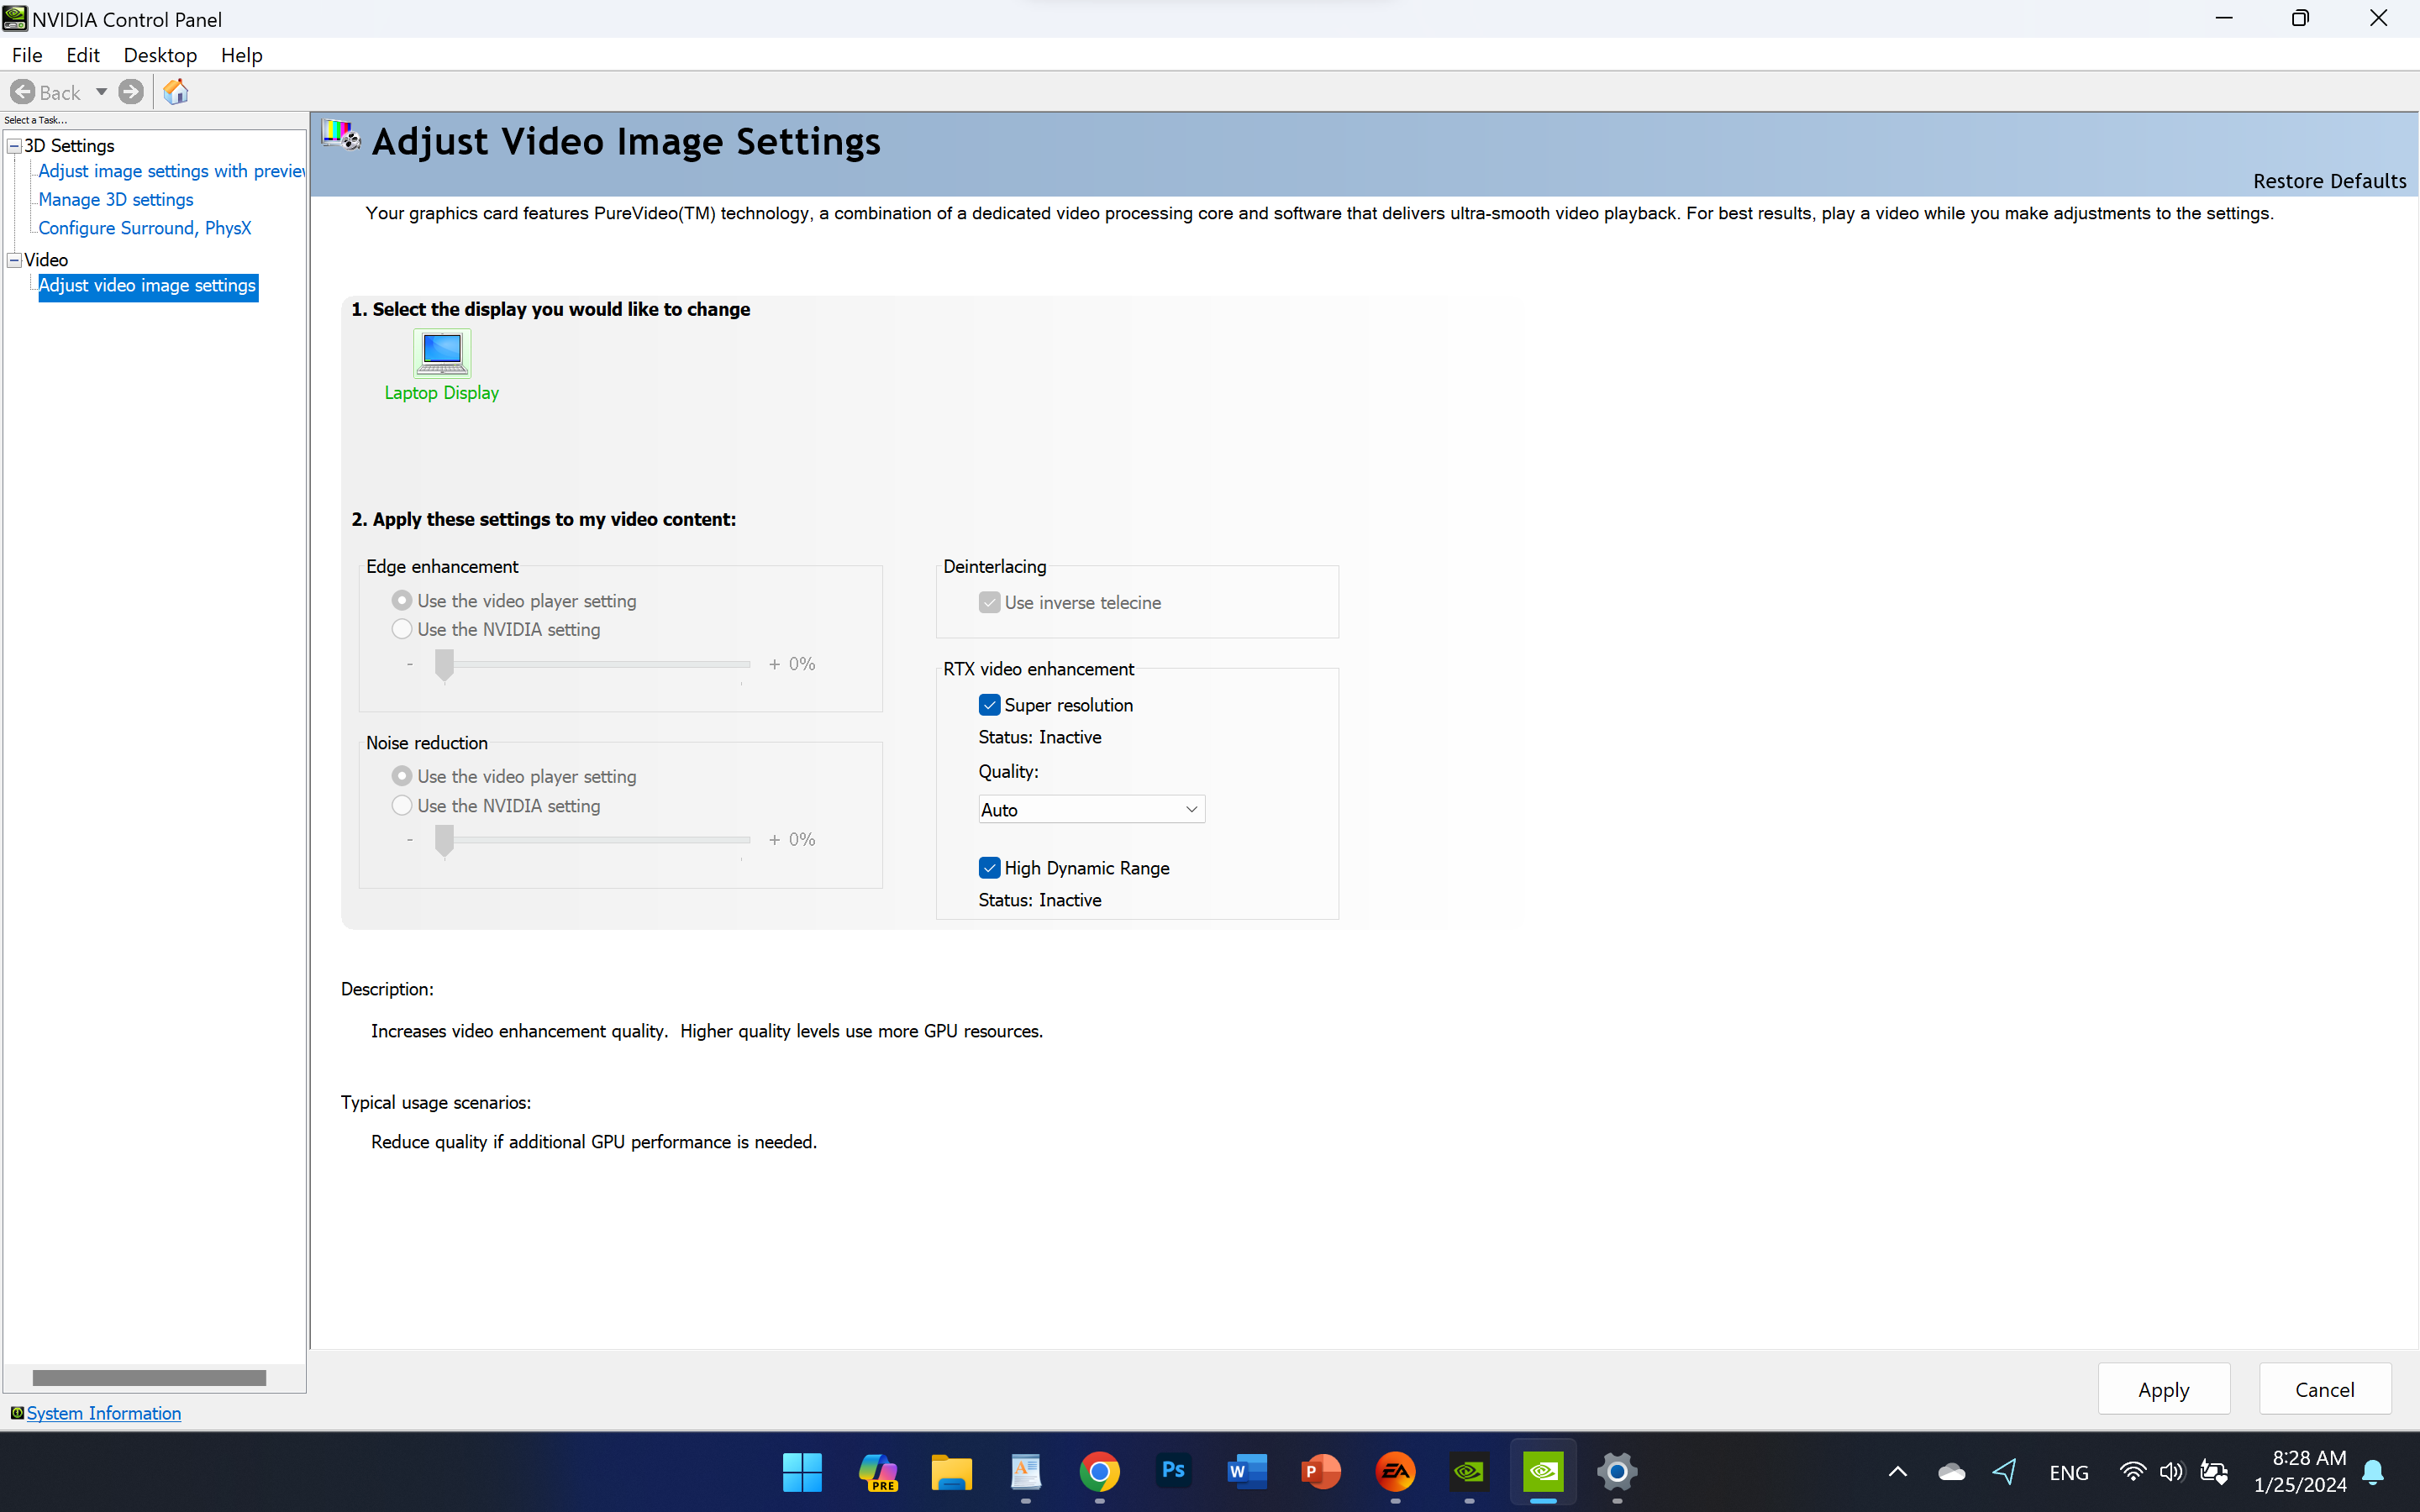Click Wi-Fi network tray icon

click(2132, 1472)
